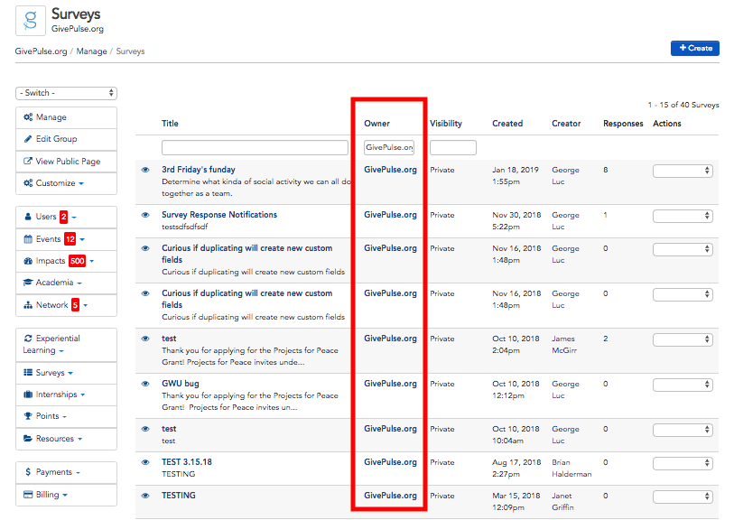Expand the Resources sidebar menu
This screenshot has width=734, height=520.
(66, 439)
